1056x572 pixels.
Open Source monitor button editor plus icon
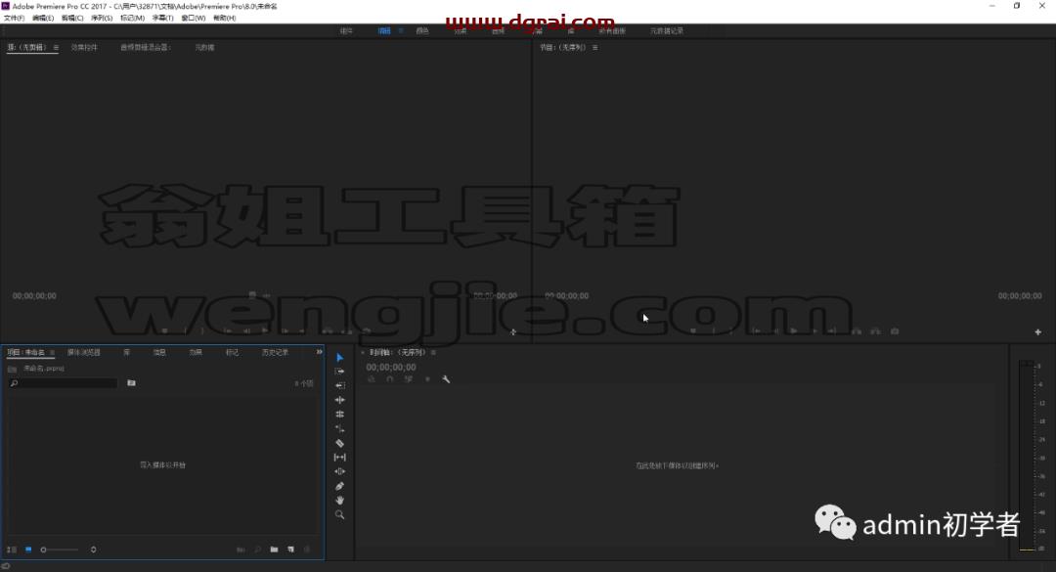click(x=513, y=331)
